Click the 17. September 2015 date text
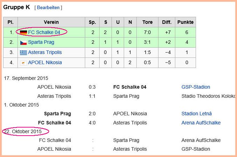This screenshot has height=157, width=237. 26,78
